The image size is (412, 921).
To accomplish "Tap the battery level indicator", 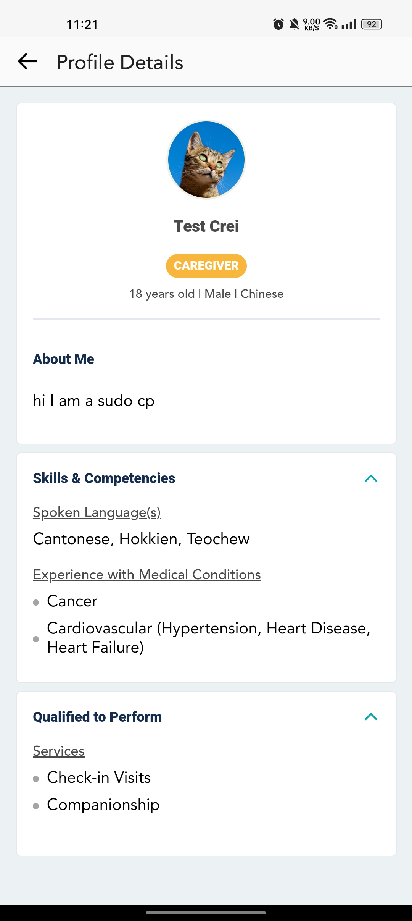I will (x=372, y=24).
